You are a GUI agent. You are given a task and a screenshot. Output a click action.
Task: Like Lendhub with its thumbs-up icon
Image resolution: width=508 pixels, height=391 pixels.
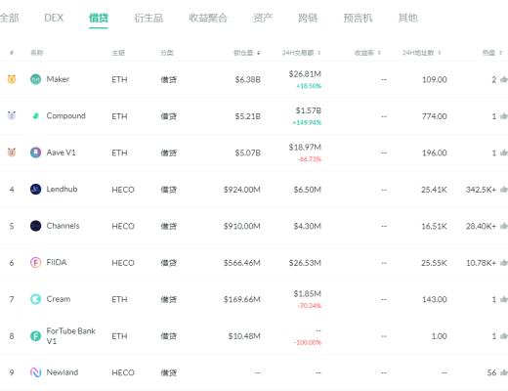504,190
